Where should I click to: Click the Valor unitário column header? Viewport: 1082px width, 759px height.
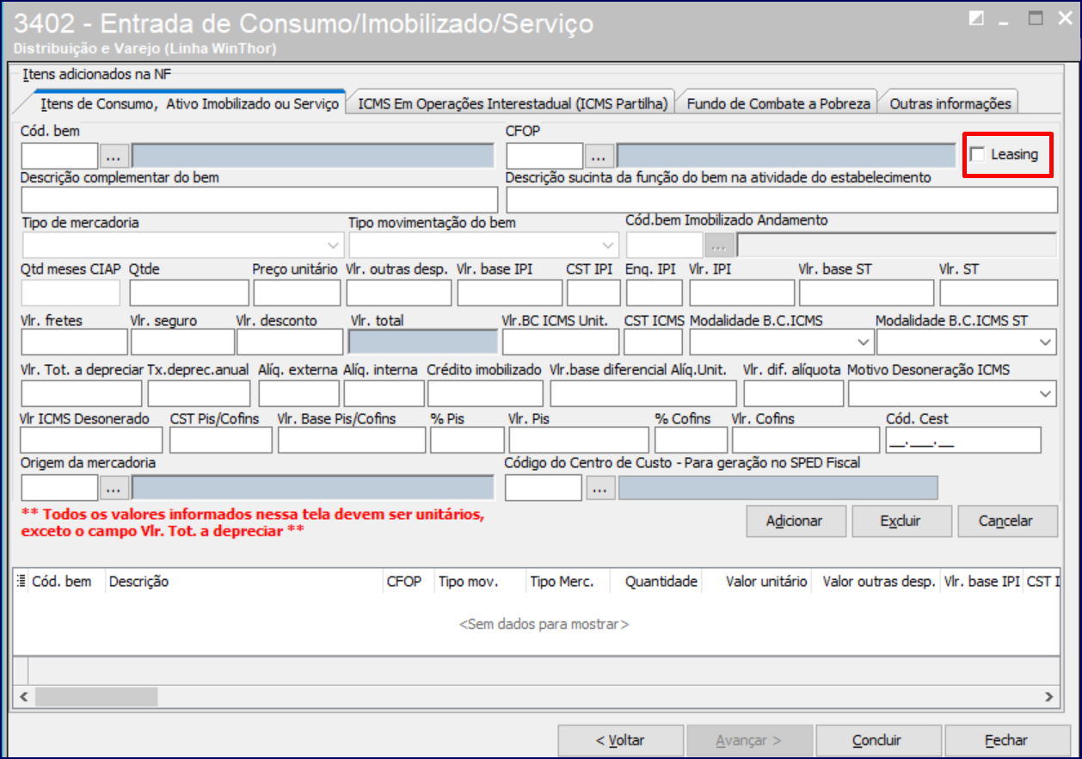[757, 582]
